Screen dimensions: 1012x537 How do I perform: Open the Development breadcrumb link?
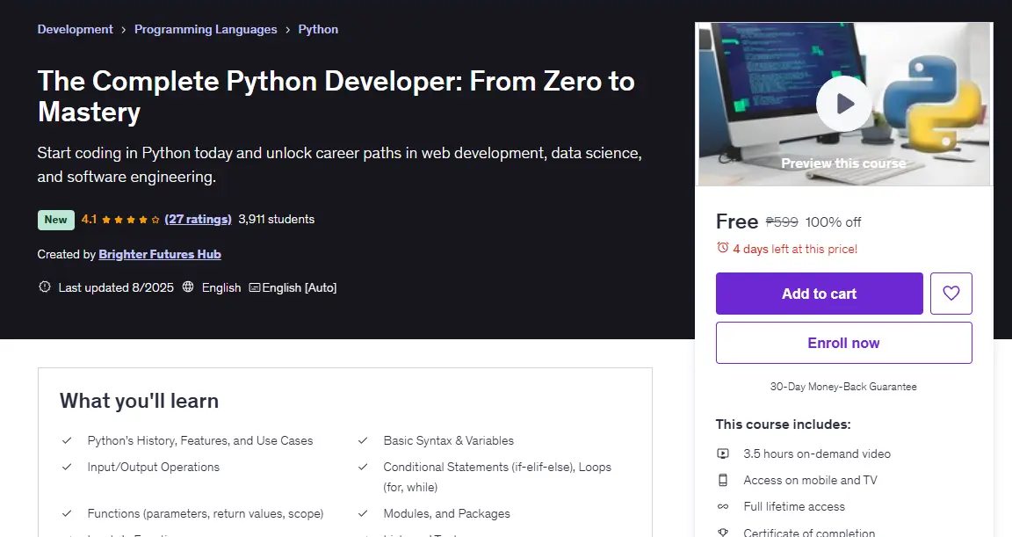(x=75, y=29)
